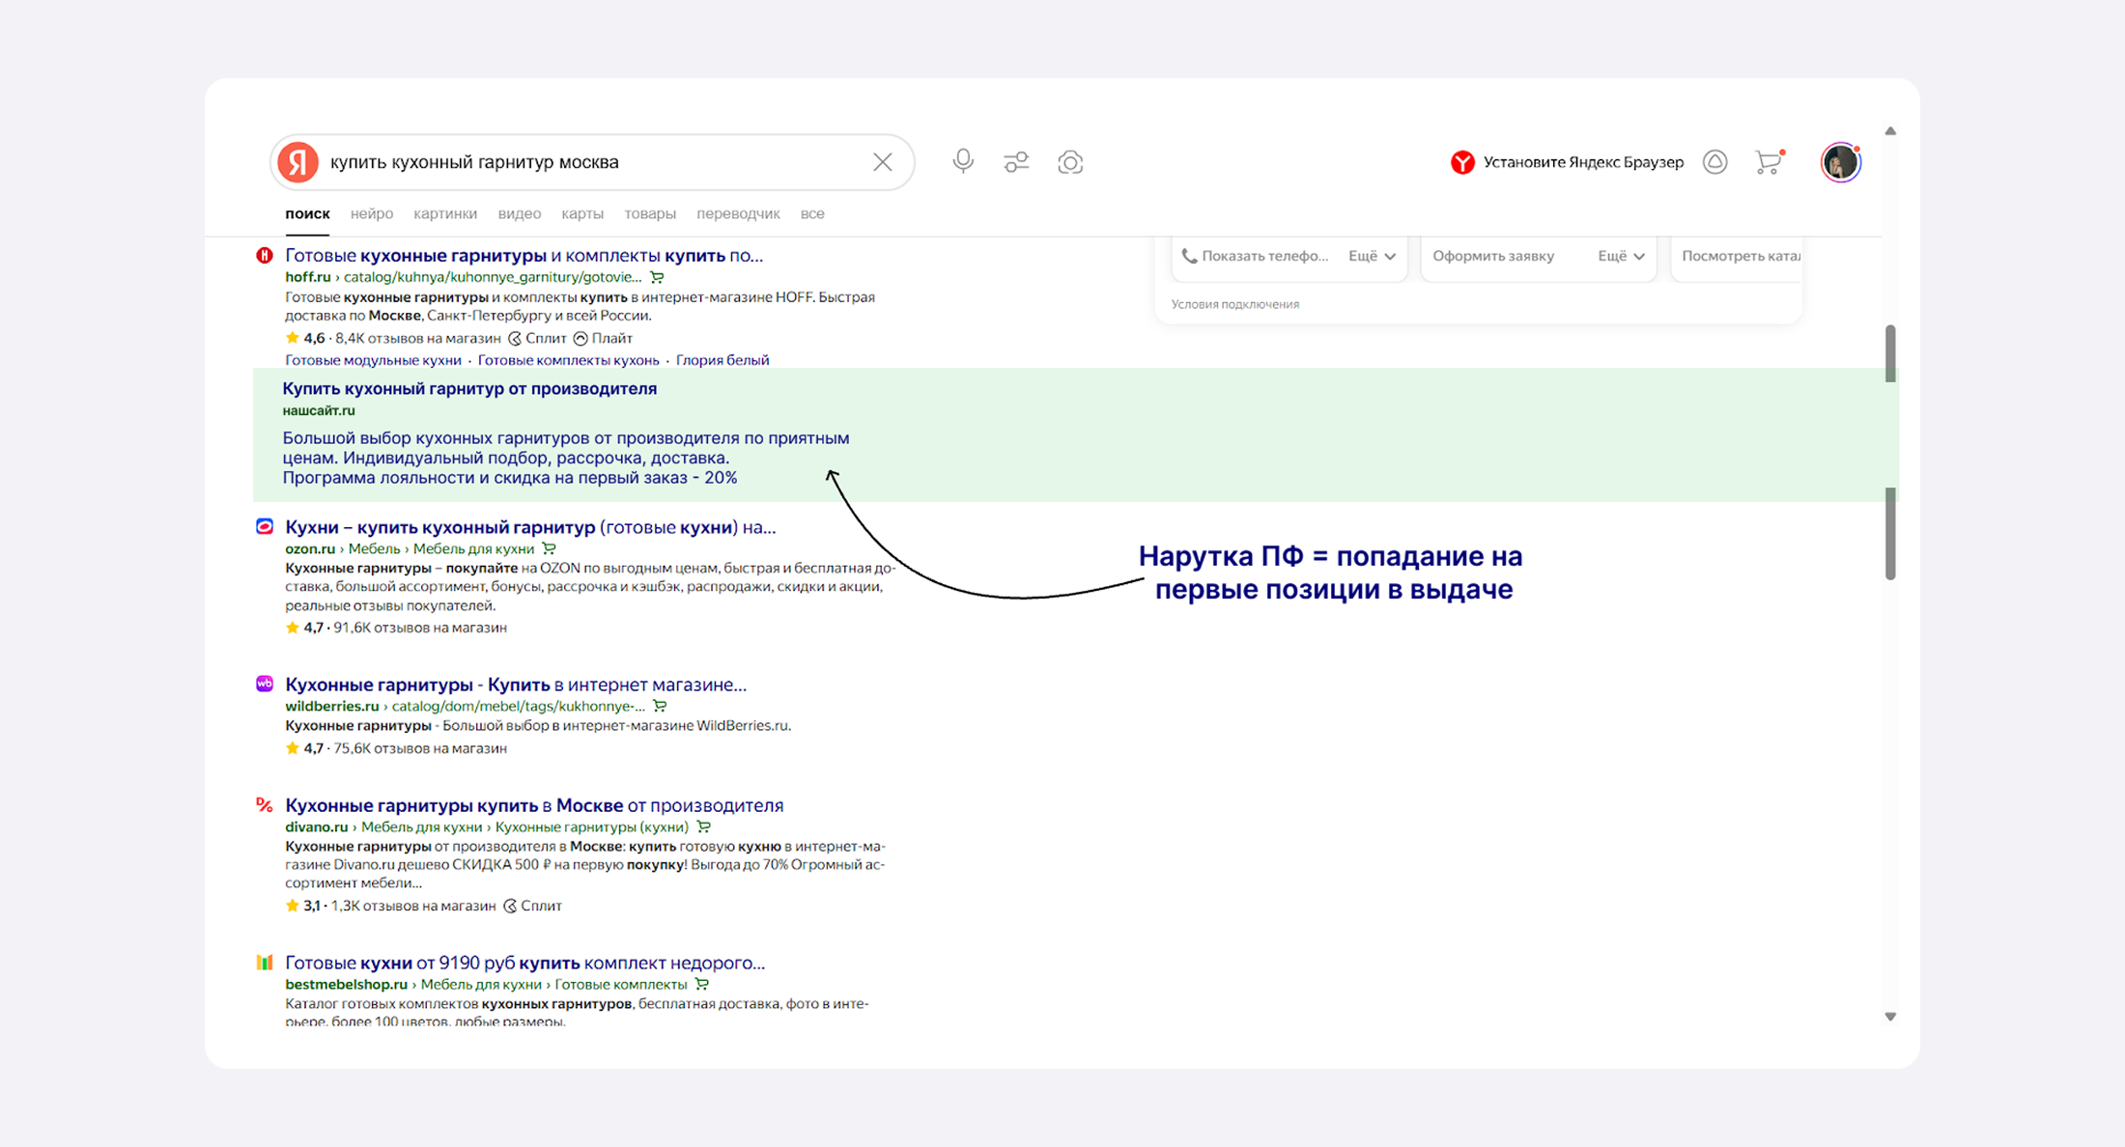Click the cart icon next to the divano.ru breadcrumb
The image size is (2125, 1147).
[x=703, y=826]
